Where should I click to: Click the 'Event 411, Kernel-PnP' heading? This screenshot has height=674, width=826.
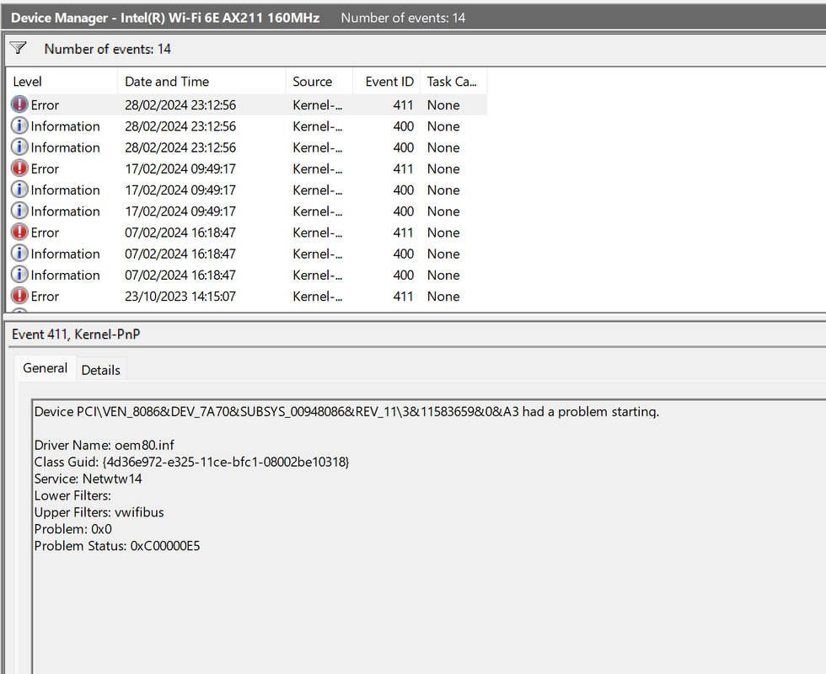pos(76,334)
